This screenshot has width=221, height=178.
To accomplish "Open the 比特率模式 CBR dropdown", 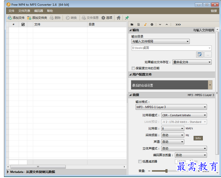I will pos(184,115).
